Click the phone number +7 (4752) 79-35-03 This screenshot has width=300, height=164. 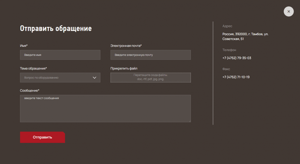(237, 58)
